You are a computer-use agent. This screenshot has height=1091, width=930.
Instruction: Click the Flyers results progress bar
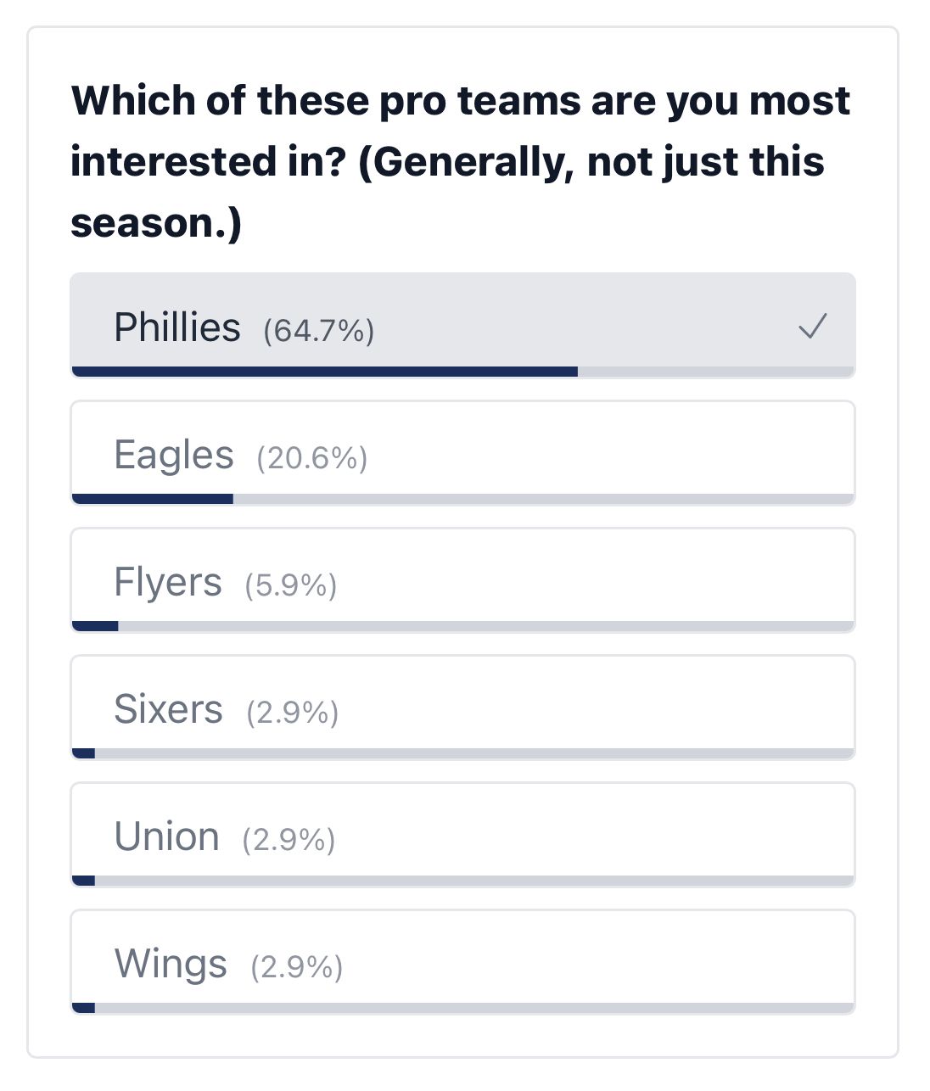(x=462, y=626)
